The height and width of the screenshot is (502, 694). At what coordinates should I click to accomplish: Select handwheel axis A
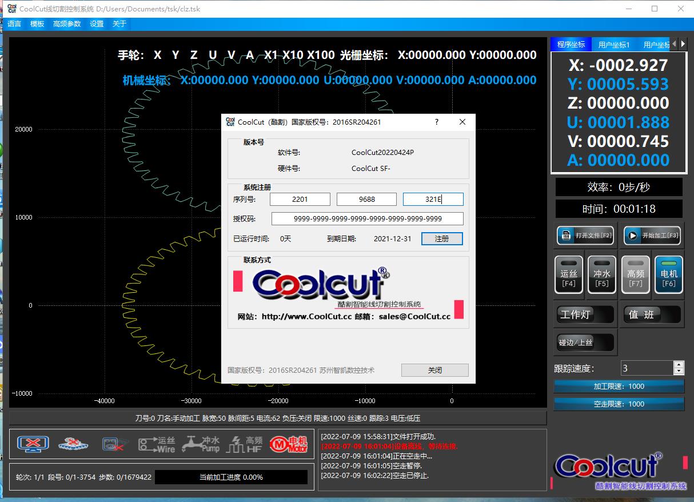(x=250, y=55)
